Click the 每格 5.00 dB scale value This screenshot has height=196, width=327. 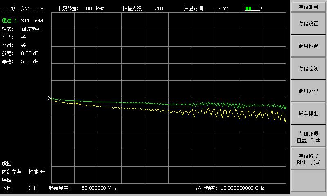(x=30, y=62)
